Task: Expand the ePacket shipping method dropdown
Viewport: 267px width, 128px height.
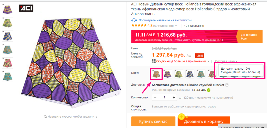Action: [x=227, y=85]
